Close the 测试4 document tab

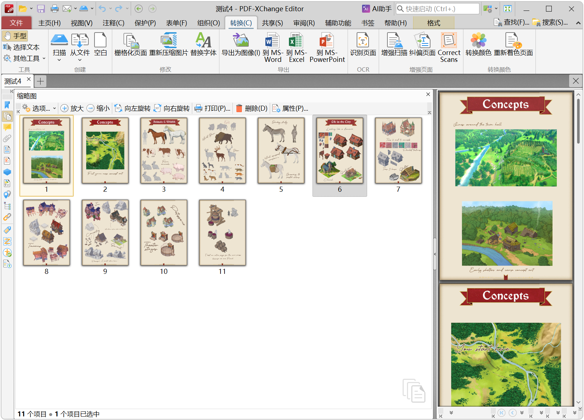29,79
